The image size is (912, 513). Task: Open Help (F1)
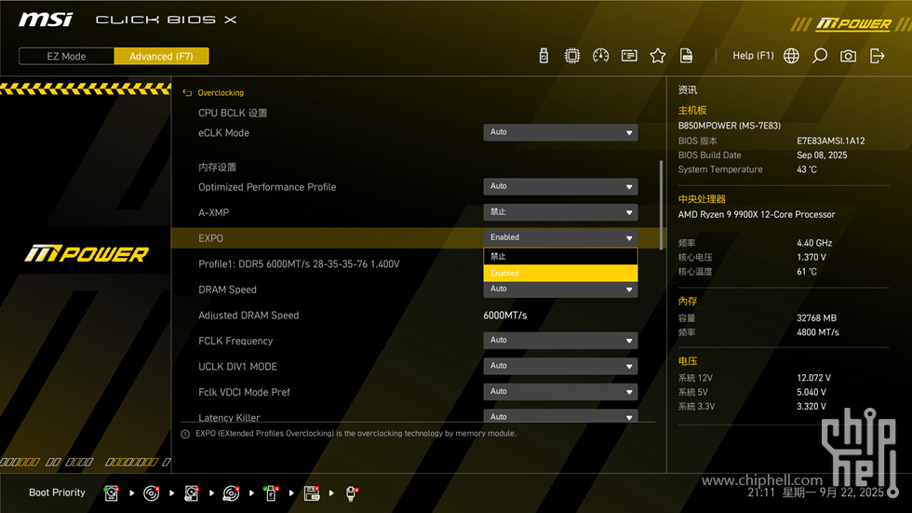click(753, 56)
